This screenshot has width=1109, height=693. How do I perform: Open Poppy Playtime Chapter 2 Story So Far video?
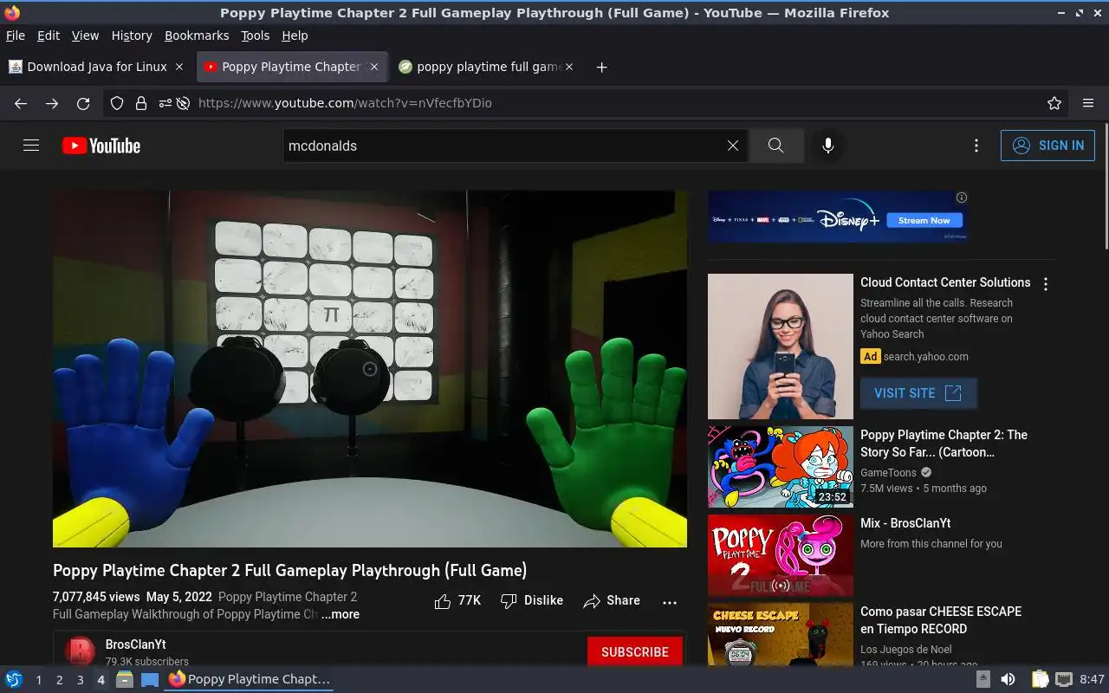coord(944,444)
